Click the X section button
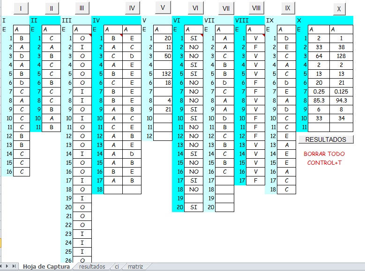This screenshot has width=365, height=271. (x=339, y=9)
